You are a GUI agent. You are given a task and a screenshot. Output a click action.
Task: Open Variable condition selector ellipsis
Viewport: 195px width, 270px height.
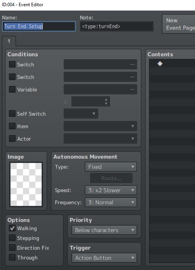click(132, 89)
